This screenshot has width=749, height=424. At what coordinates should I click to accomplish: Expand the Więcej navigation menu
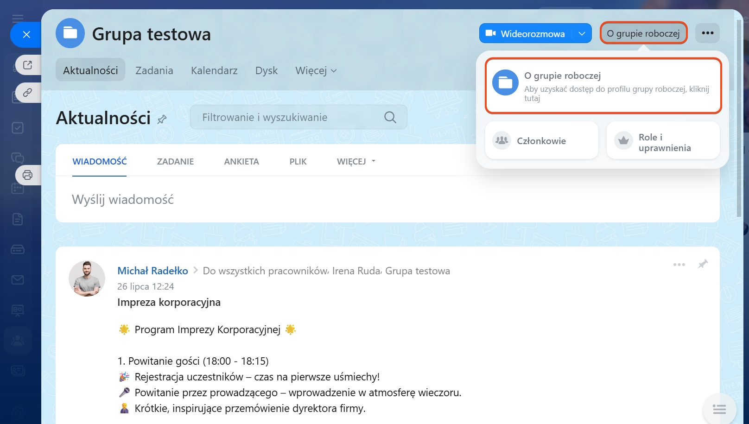(316, 70)
